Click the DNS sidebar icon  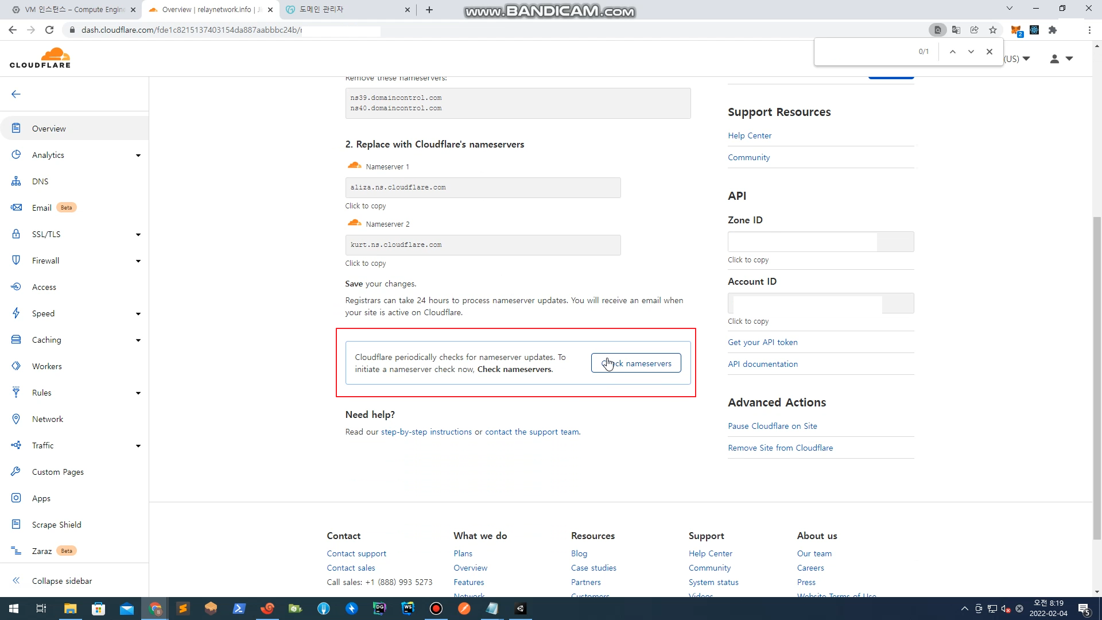pos(16,181)
